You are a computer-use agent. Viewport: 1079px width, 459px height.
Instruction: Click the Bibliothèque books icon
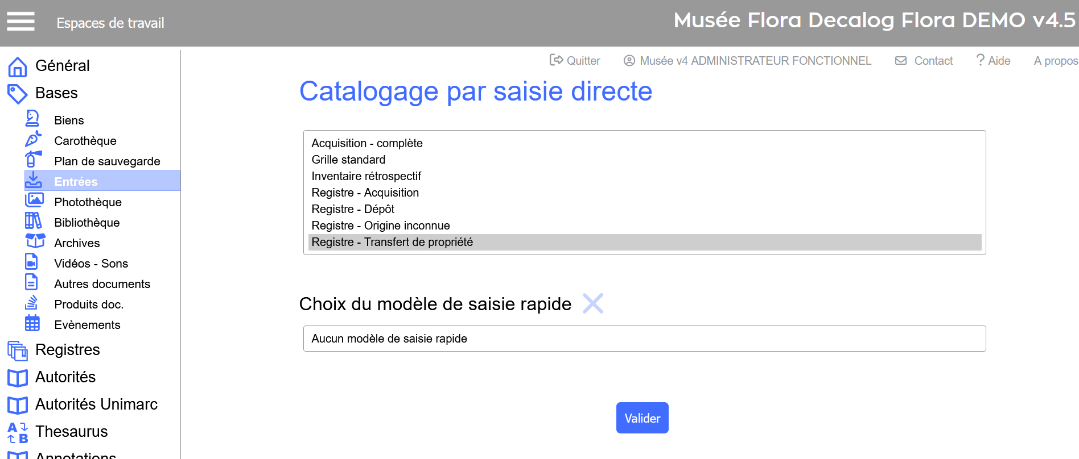(x=33, y=221)
